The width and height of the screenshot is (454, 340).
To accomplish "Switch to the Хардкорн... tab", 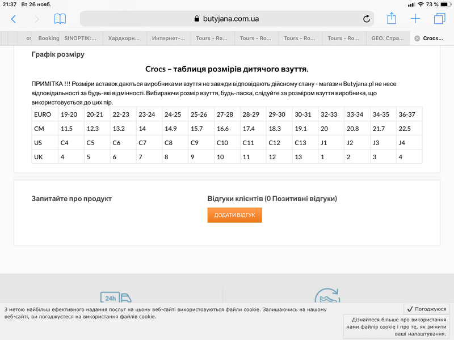I will click(125, 39).
